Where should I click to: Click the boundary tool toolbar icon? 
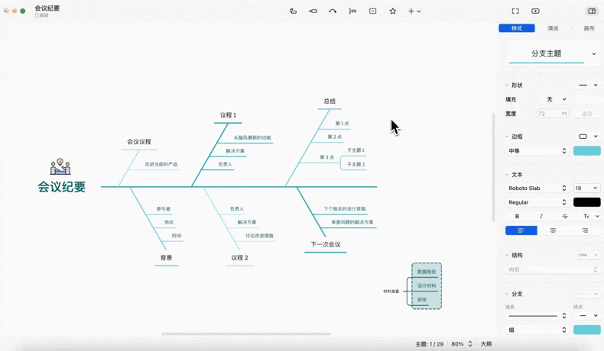point(372,11)
